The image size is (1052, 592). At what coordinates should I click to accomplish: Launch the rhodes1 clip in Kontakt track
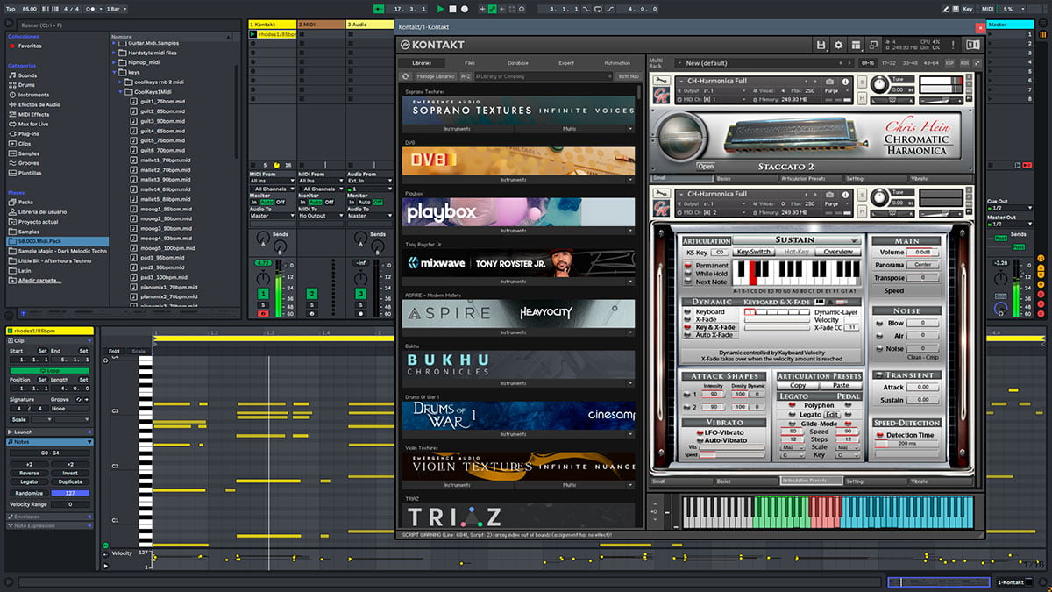(253, 35)
